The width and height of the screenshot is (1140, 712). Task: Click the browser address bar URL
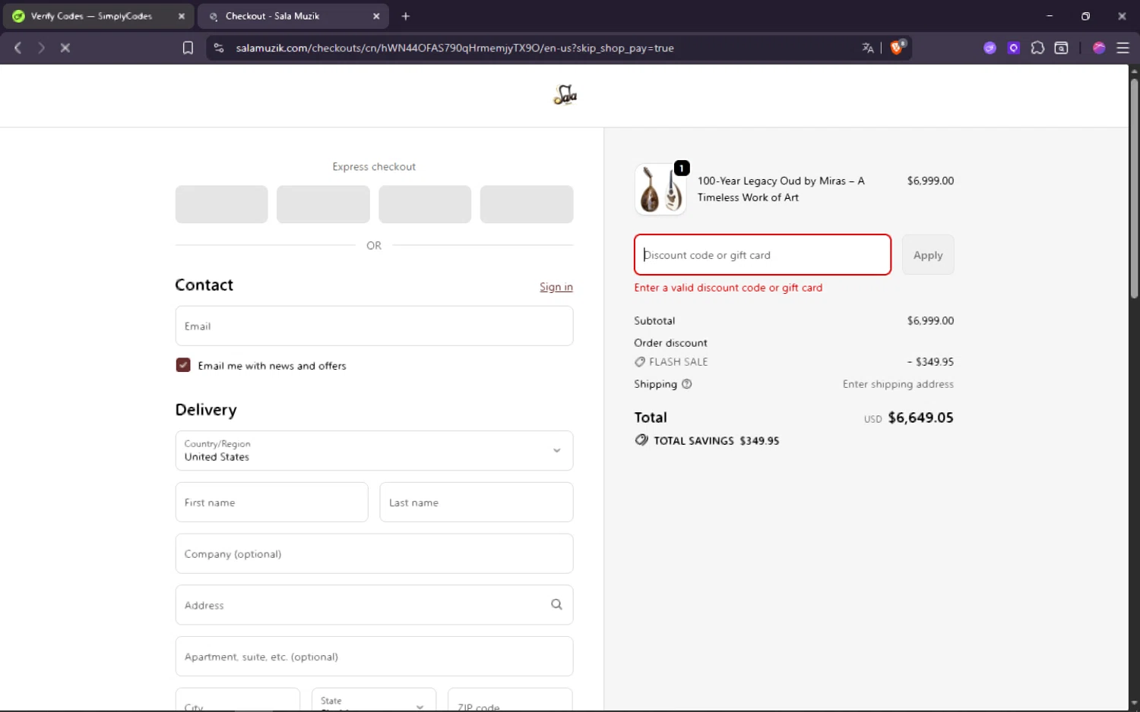tap(454, 48)
